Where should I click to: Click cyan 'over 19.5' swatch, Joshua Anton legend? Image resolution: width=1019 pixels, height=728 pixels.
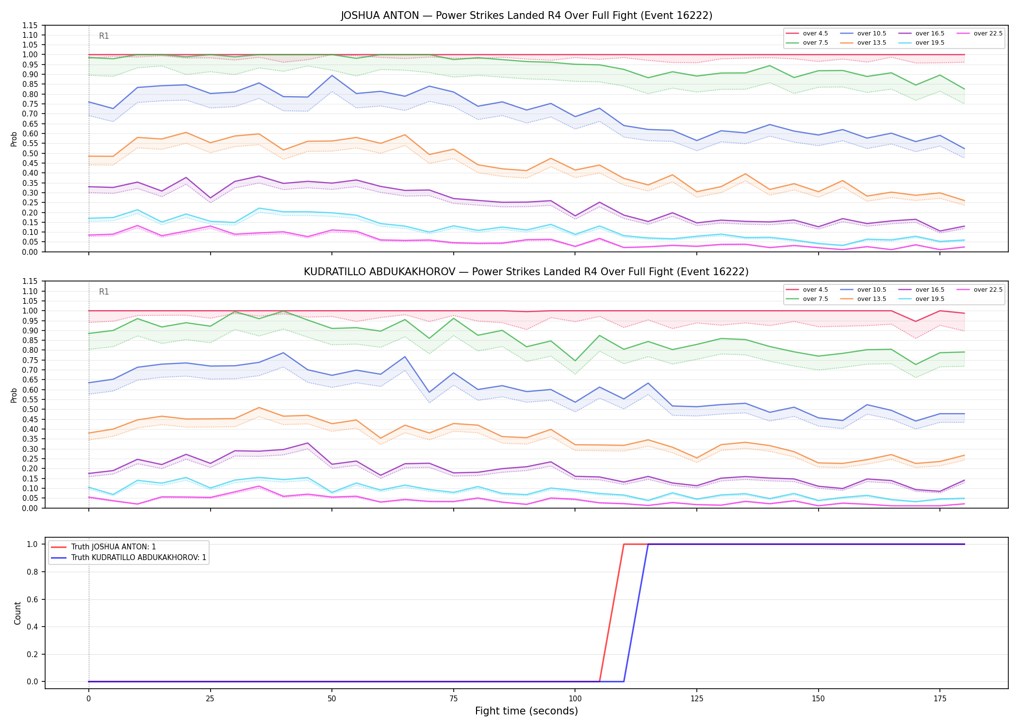pyautogui.click(x=905, y=43)
